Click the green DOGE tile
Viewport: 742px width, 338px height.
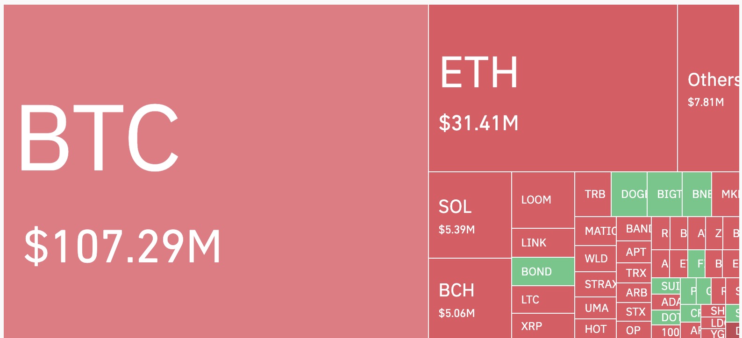[629, 194]
